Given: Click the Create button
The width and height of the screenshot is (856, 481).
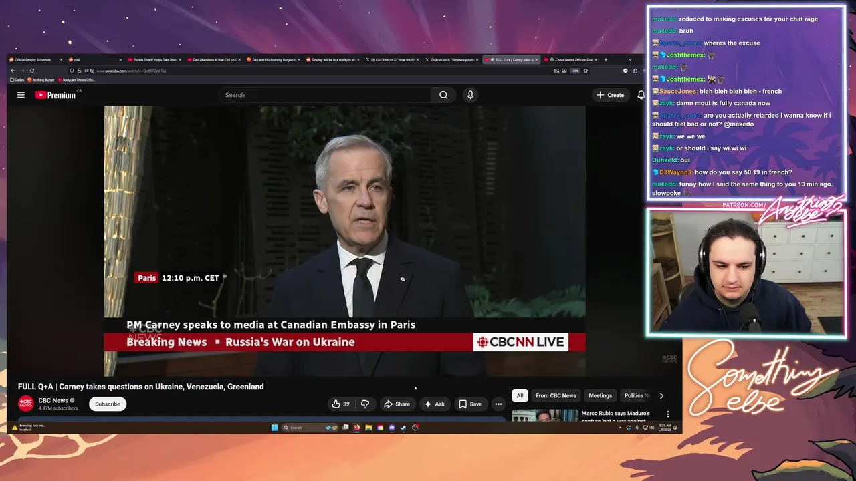Looking at the screenshot, I should click(x=611, y=95).
